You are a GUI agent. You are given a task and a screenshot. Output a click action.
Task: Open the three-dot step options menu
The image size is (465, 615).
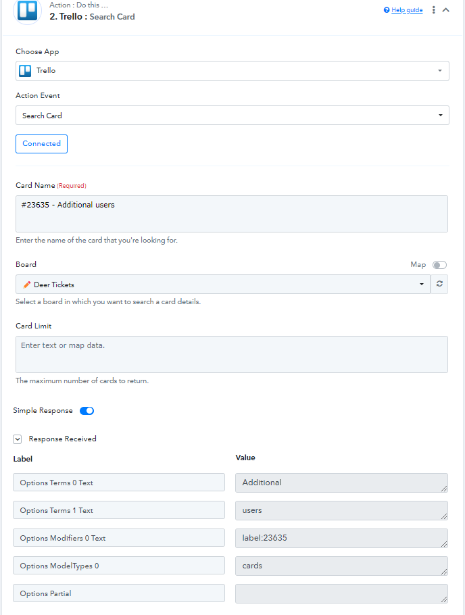pyautogui.click(x=434, y=10)
